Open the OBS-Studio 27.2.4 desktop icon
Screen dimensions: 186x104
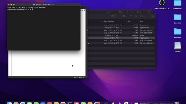162,5
